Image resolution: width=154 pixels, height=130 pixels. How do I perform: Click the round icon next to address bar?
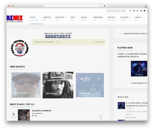[x=105, y=6]
